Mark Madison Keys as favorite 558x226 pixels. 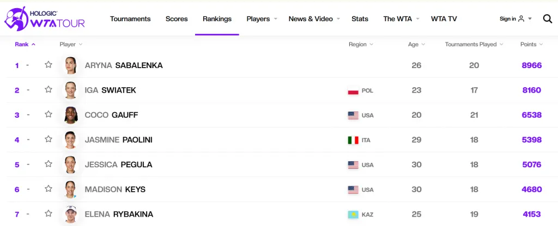[48, 189]
